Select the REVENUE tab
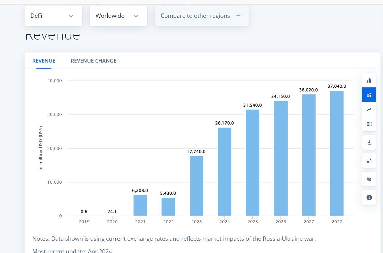This screenshot has width=383, height=253. pos(44,61)
